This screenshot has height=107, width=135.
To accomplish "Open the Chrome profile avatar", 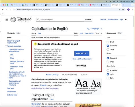I will 128,10.
